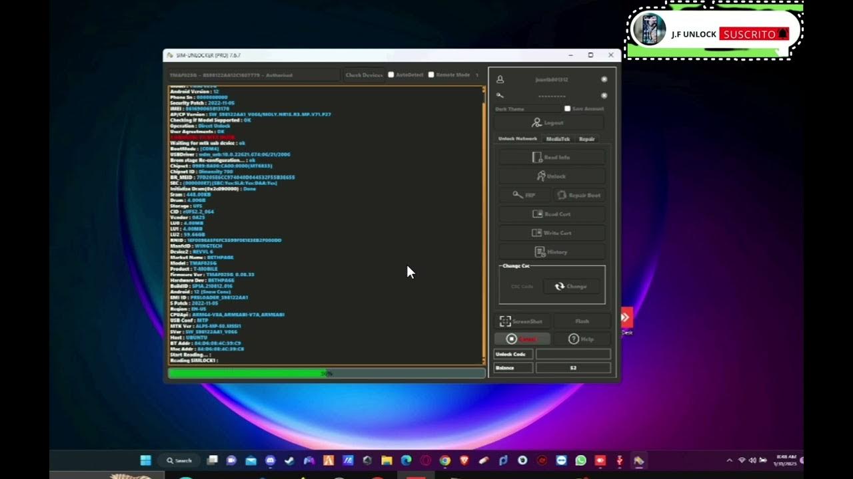Click the green progress bar
853x479 pixels.
click(x=326, y=373)
